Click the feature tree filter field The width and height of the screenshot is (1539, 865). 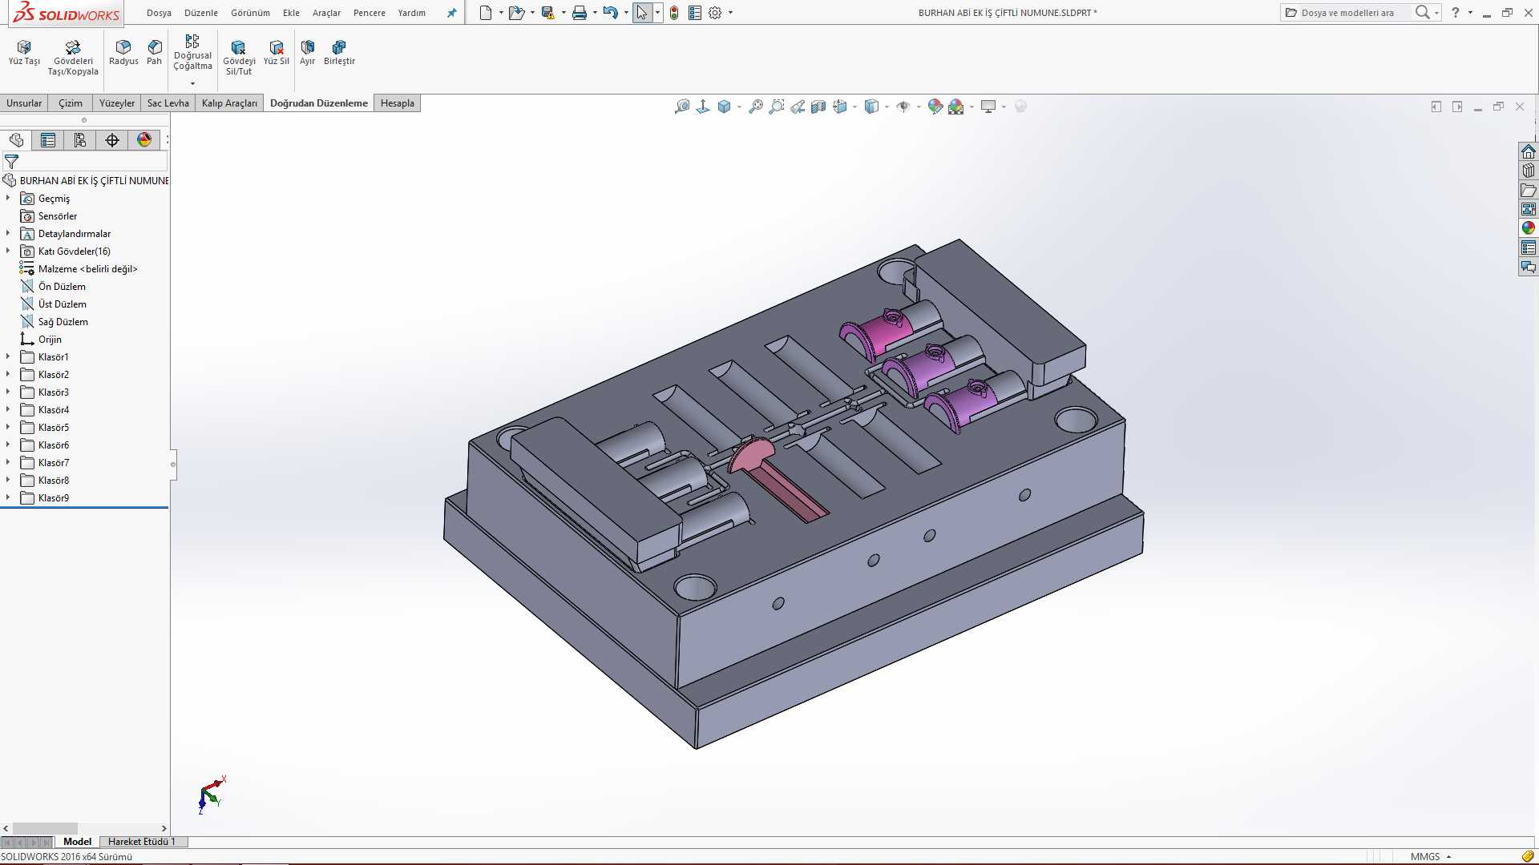(85, 162)
